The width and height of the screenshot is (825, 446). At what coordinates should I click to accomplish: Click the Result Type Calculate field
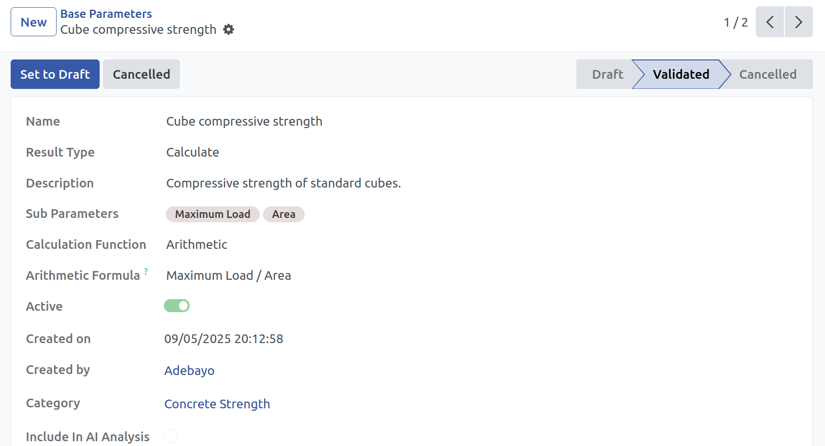[x=192, y=152]
